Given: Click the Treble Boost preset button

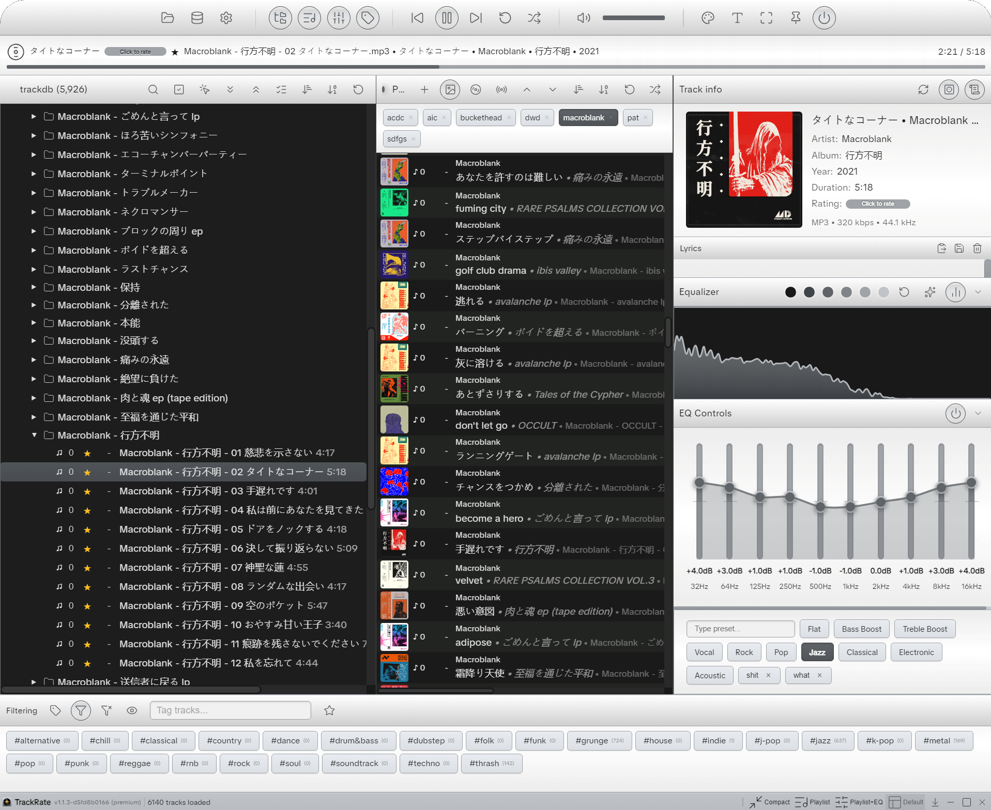Looking at the screenshot, I should point(925,629).
